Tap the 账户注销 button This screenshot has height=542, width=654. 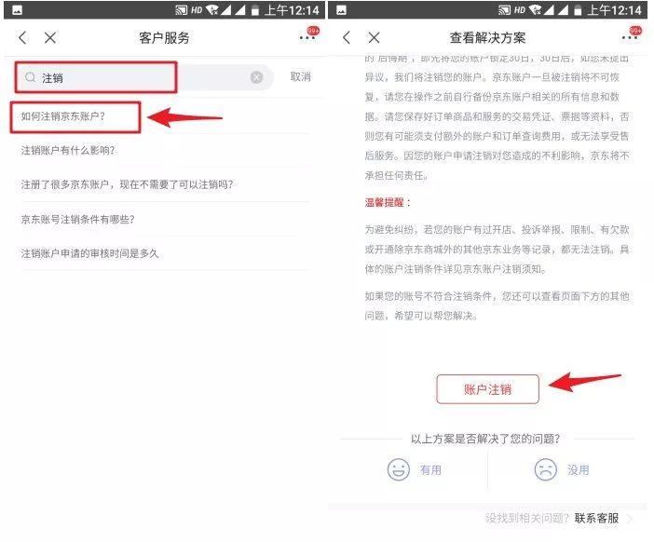tap(487, 389)
